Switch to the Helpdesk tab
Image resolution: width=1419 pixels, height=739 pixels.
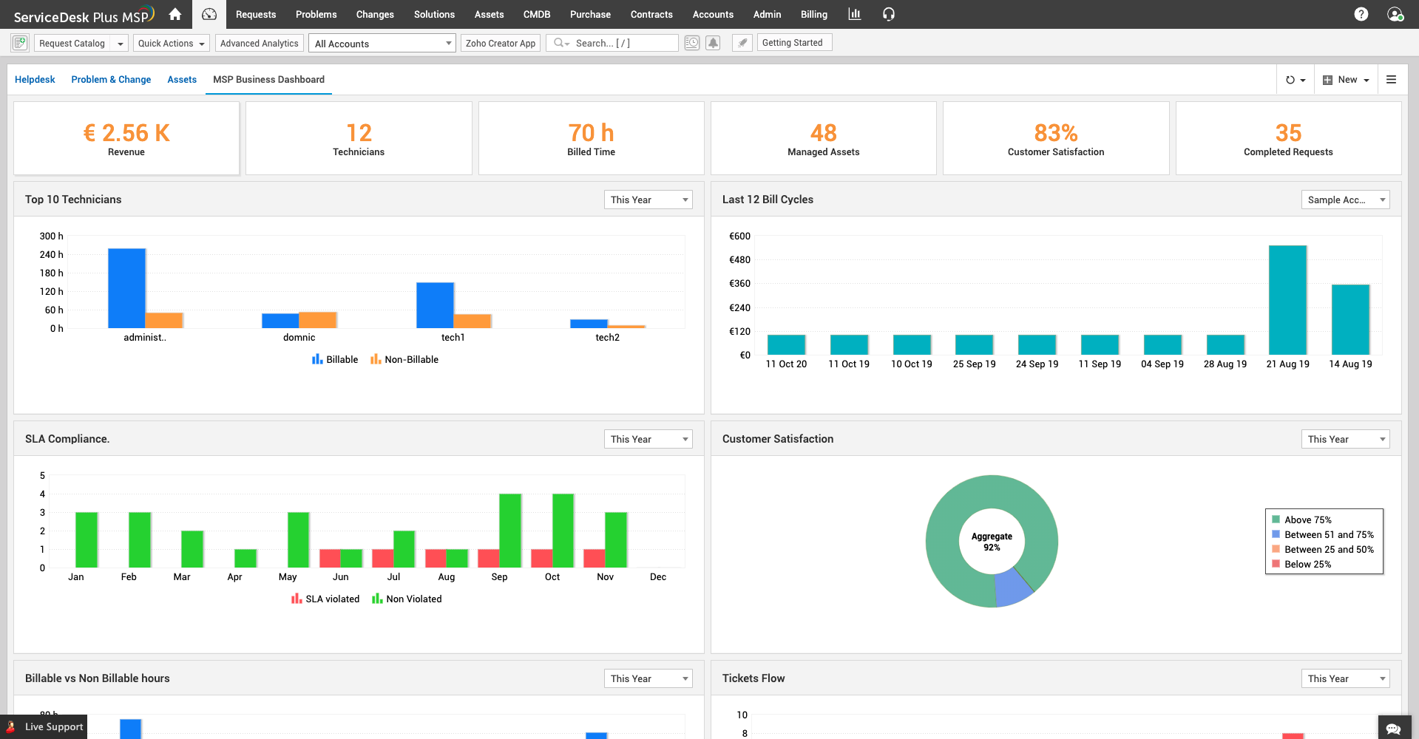coord(35,79)
